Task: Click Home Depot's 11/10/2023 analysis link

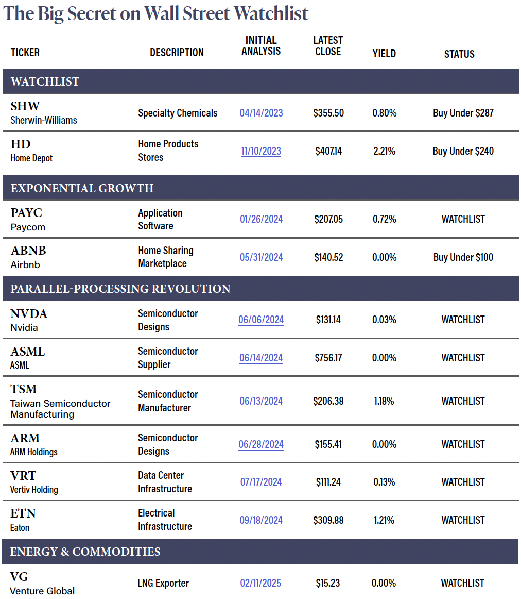Action: [261, 151]
